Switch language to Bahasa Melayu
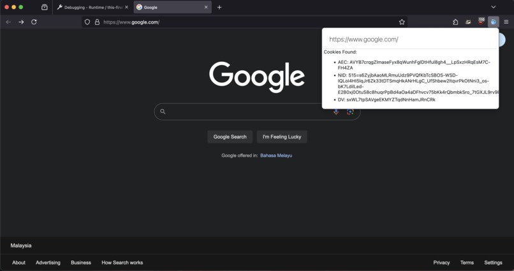Screen dimensions: 514x271 tap(276, 156)
